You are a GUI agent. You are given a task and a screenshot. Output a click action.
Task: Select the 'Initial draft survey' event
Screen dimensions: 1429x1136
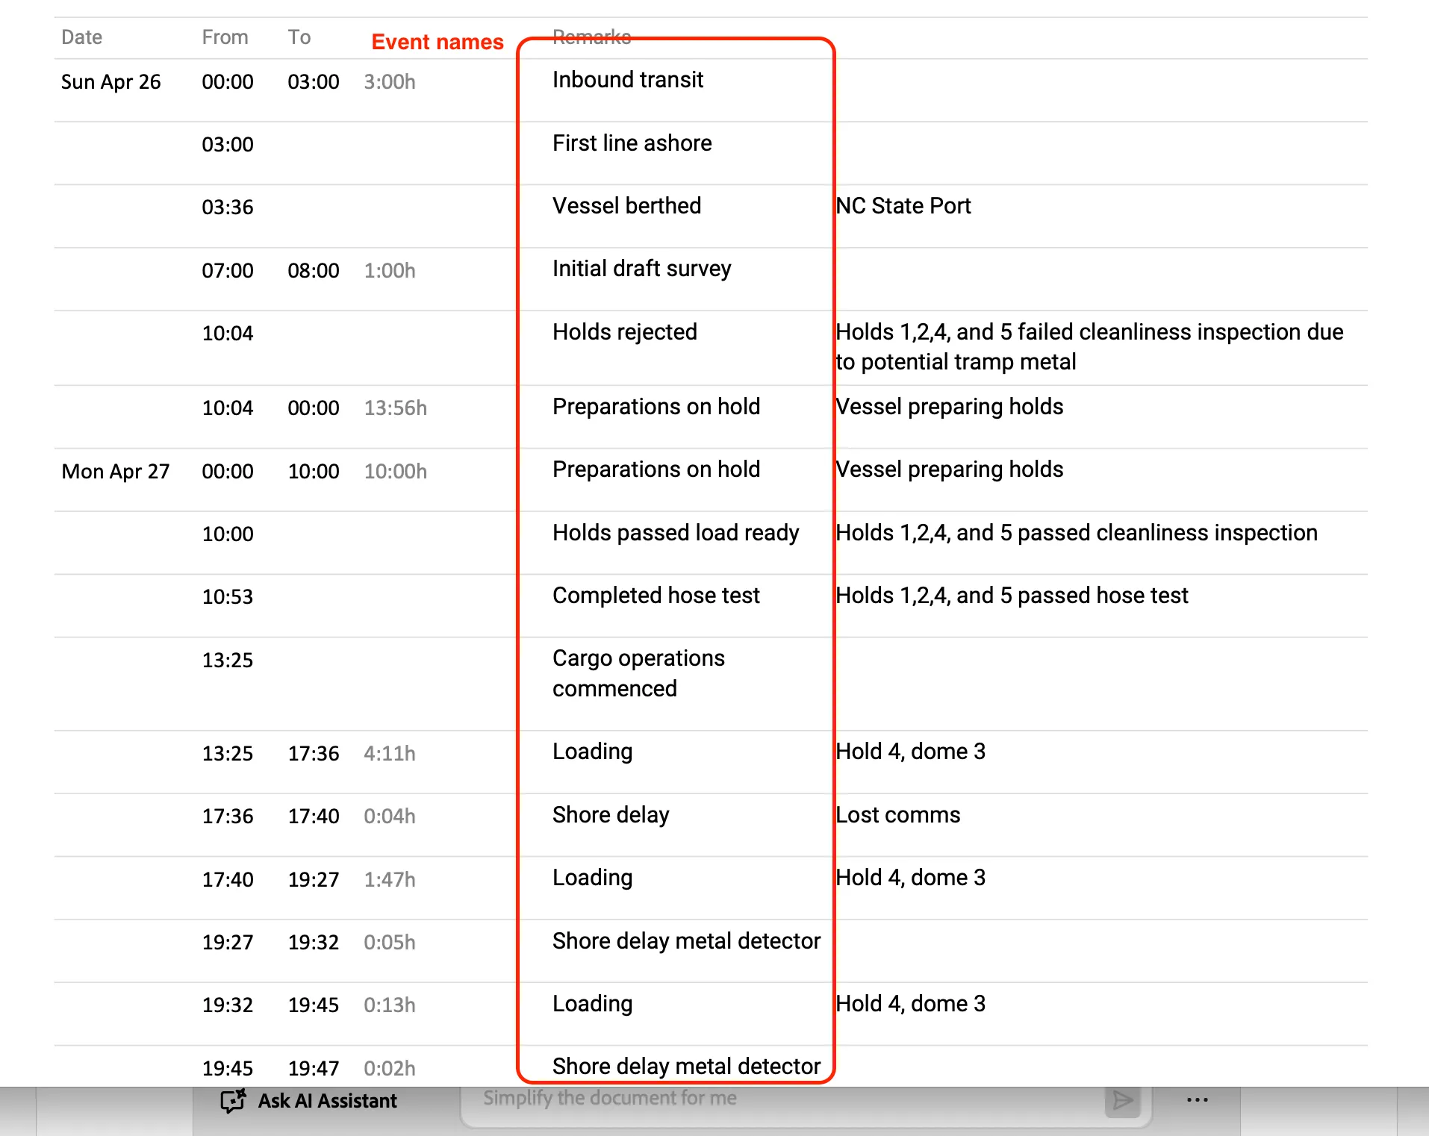tap(642, 269)
